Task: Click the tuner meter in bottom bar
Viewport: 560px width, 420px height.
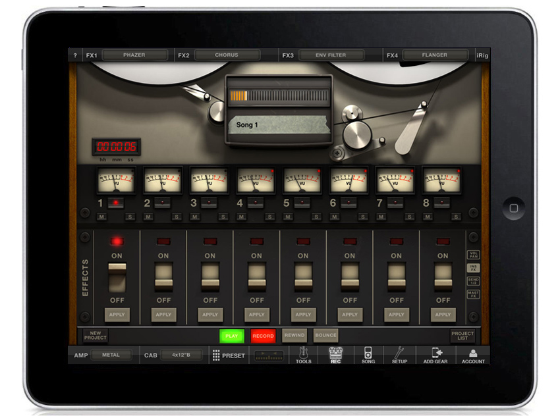Action: click(269, 355)
